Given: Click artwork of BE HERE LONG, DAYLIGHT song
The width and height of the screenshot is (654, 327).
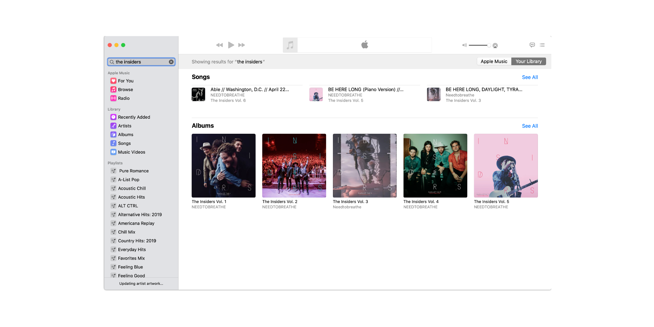Looking at the screenshot, I should coord(434,95).
